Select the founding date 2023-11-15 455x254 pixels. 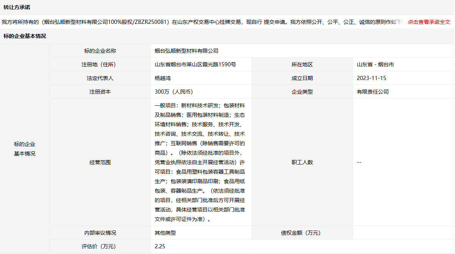tap(371, 78)
